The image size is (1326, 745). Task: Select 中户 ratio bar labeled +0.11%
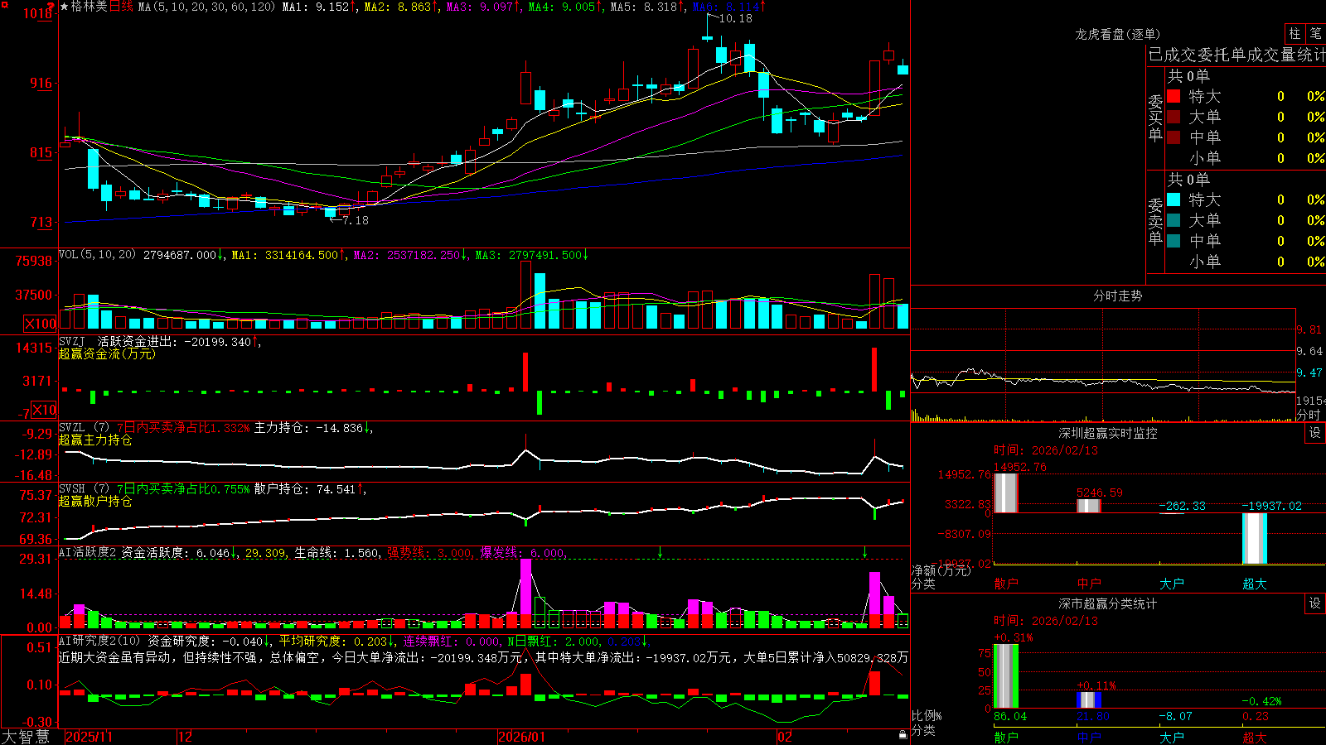tap(1089, 700)
